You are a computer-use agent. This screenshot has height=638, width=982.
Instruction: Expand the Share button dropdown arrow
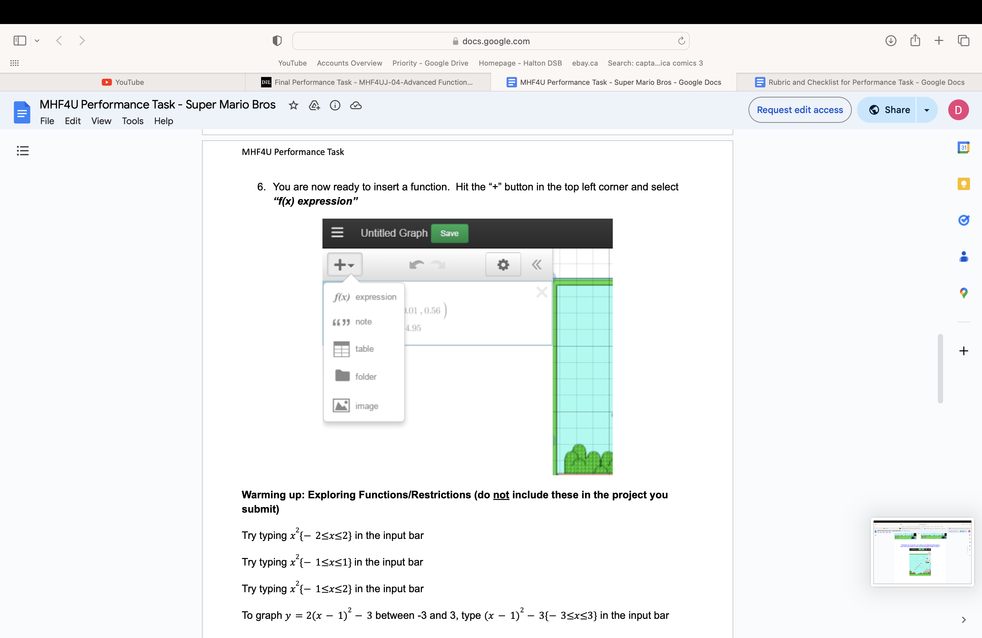pos(927,110)
